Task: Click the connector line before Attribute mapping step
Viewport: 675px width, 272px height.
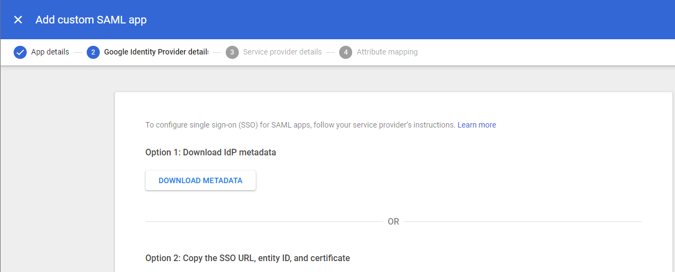Action: [x=330, y=52]
